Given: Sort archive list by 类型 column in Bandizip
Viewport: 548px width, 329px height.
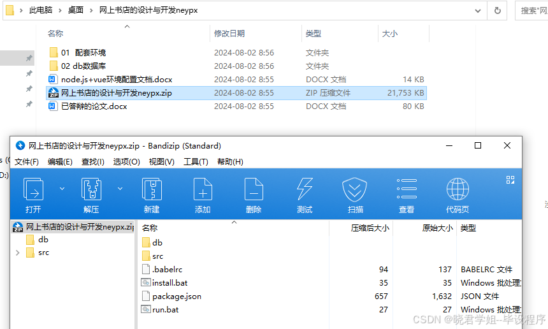Looking at the screenshot, I should 468,228.
